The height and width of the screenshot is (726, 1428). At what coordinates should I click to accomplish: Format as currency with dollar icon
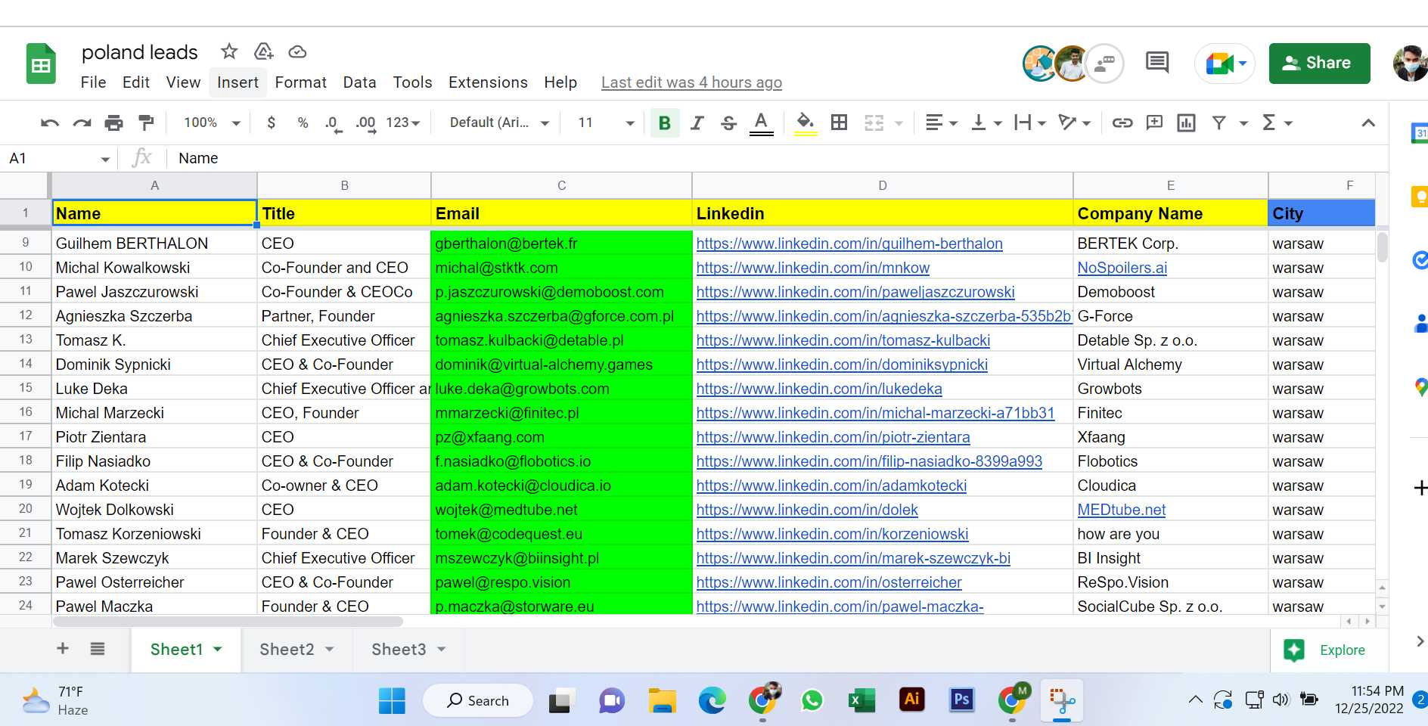pyautogui.click(x=272, y=123)
